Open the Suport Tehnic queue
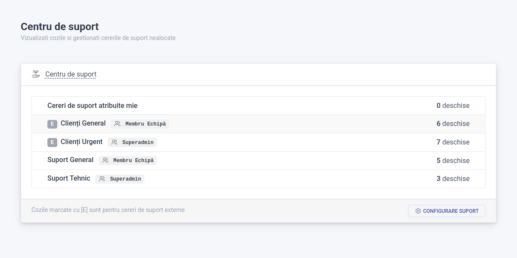 (69, 178)
